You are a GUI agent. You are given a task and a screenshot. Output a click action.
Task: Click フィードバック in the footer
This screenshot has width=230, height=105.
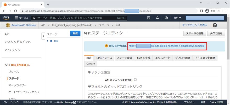11,102
